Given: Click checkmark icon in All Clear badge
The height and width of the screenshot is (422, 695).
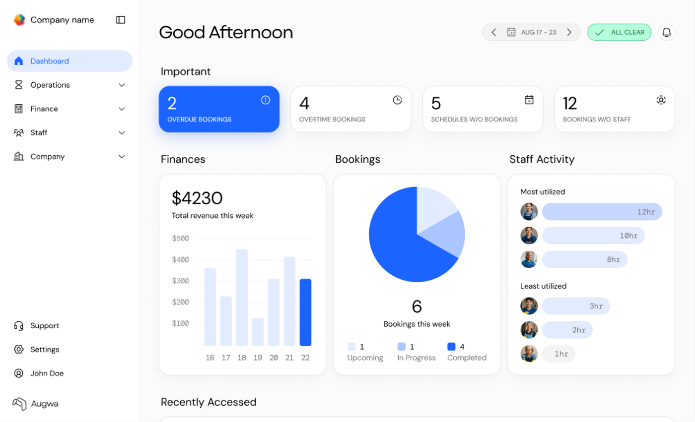Looking at the screenshot, I should [x=600, y=32].
